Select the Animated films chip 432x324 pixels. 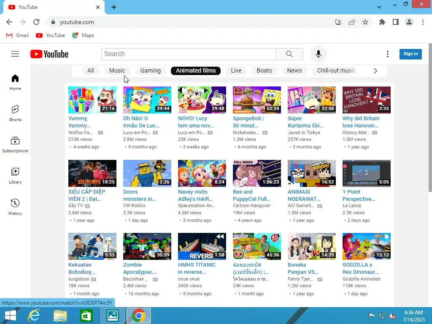coord(196,71)
